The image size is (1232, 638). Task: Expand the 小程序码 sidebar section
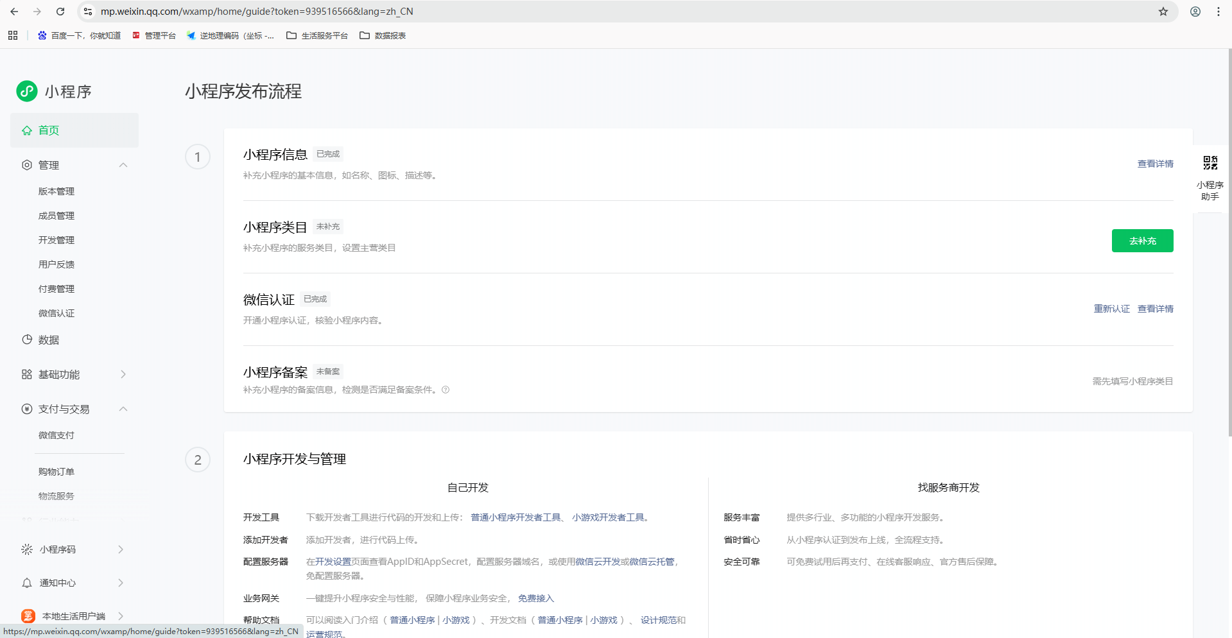pyautogui.click(x=121, y=549)
